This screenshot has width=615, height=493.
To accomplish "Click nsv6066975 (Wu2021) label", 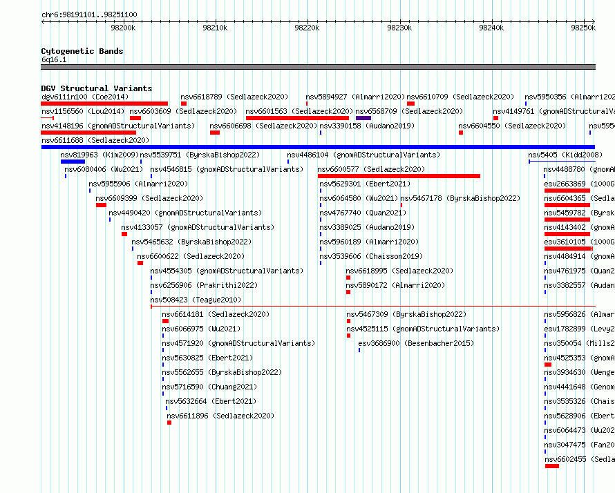I will point(201,329).
